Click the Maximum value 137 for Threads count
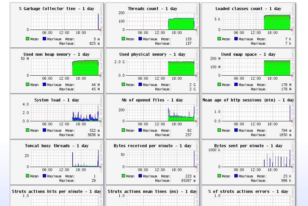The image size is (308, 206). [188, 43]
